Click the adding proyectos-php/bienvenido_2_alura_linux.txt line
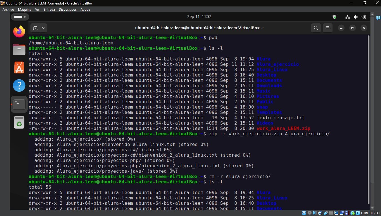Screen dimensions: 381x216 click(x=144, y=166)
